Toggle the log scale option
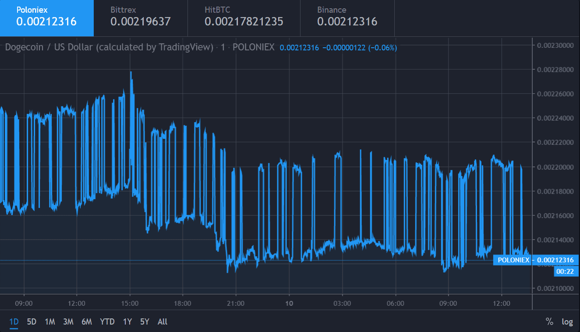 (x=567, y=322)
